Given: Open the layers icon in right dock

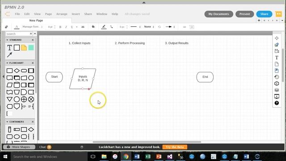Looking at the screenshot, I should 277,90.
